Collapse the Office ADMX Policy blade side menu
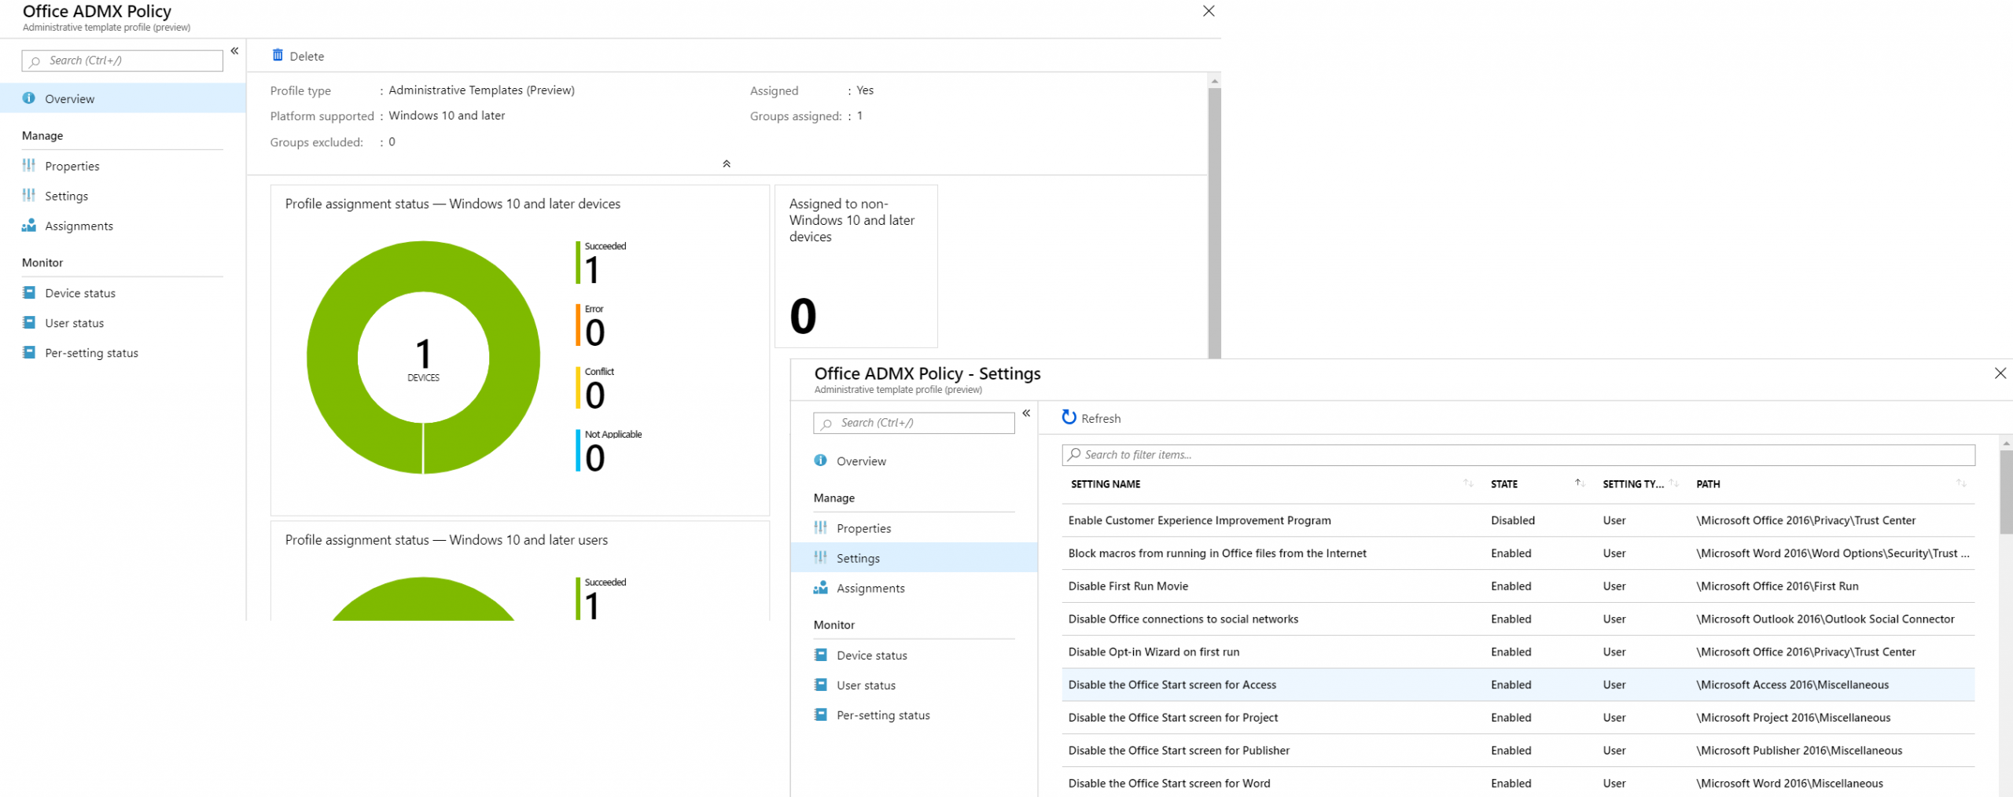This screenshot has height=797, width=2013. coord(234,51)
